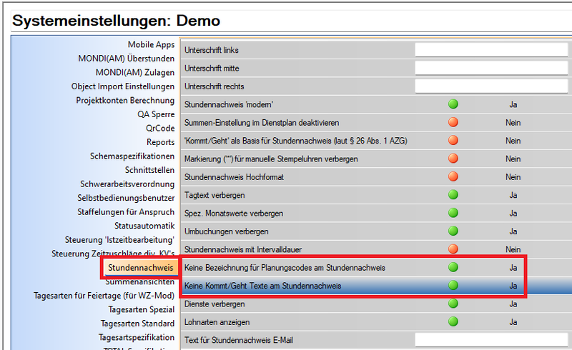572x350 pixels.
Task: Select Stundennachweis in the left category list
Action: coord(140,267)
